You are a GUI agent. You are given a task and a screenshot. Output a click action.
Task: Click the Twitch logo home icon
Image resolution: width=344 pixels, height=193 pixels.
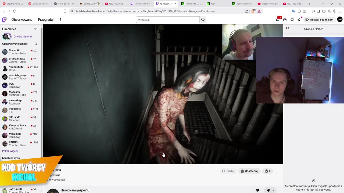pos(4,20)
